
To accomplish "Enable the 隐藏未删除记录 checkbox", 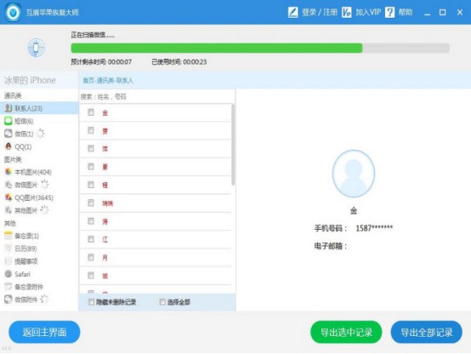I will [x=91, y=302].
